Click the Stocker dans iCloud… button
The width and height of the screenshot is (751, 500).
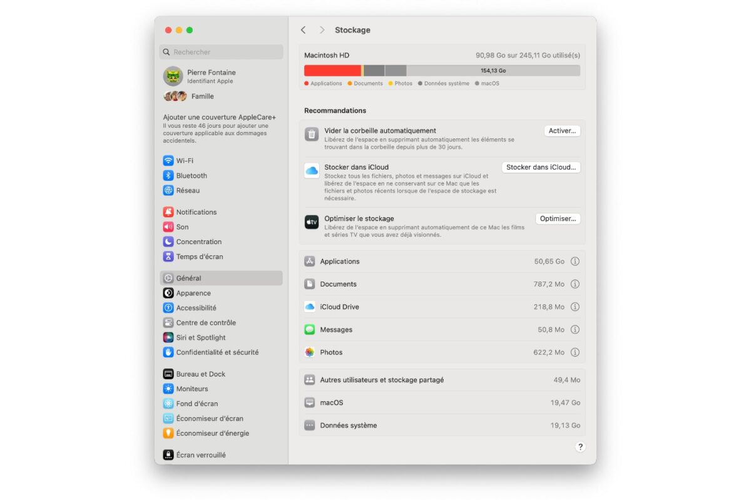point(541,167)
